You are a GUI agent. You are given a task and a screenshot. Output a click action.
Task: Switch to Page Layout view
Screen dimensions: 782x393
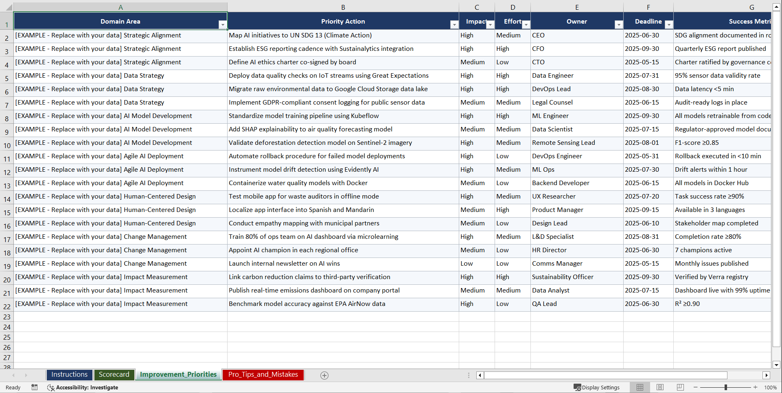(660, 387)
